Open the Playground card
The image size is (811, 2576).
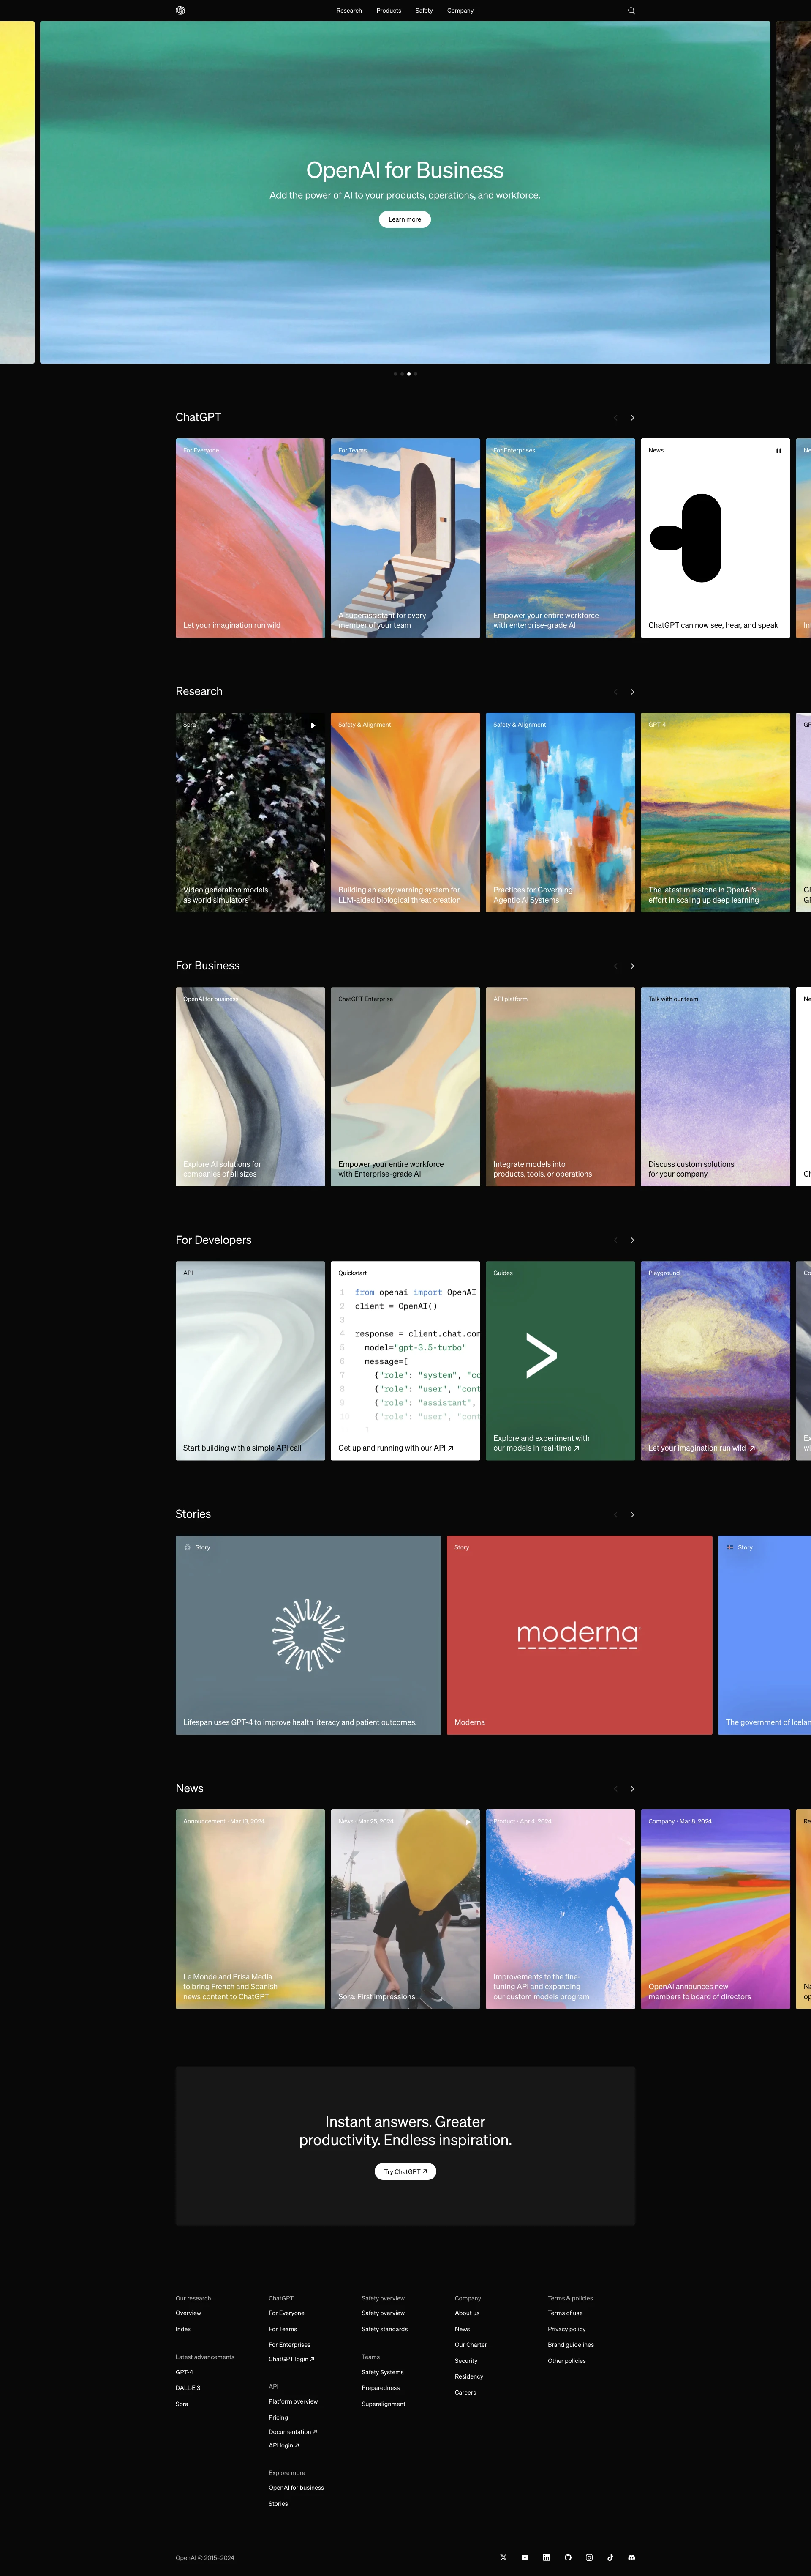(715, 1361)
